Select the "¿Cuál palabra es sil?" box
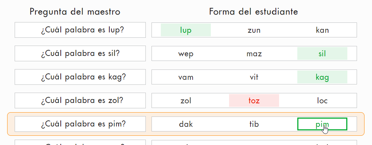This screenshot has height=145, width=372. 80,53
